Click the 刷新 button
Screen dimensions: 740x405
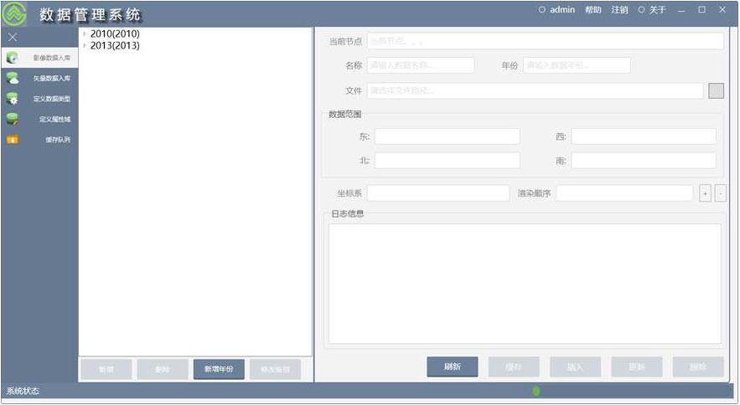coord(452,367)
